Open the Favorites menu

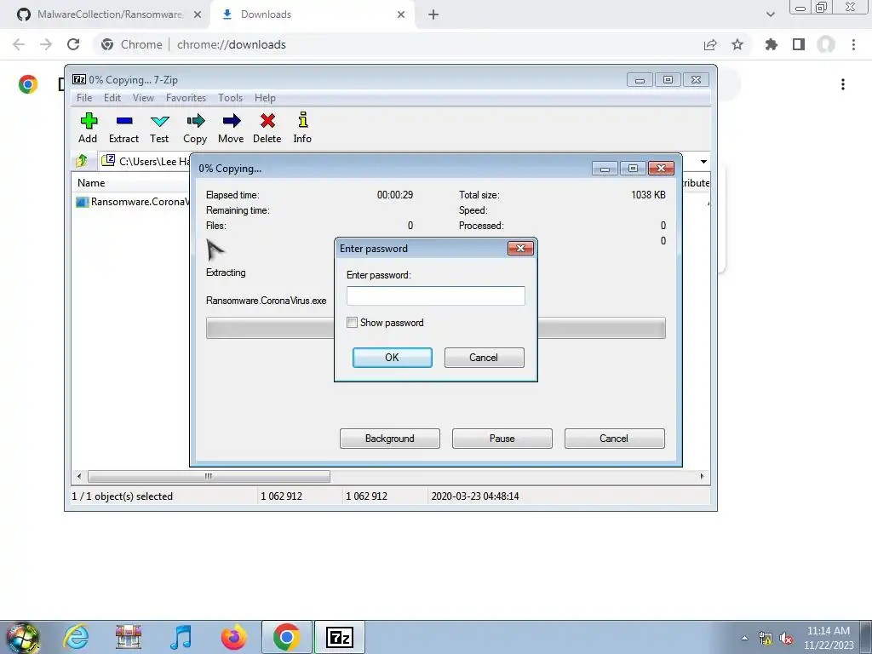click(x=186, y=98)
